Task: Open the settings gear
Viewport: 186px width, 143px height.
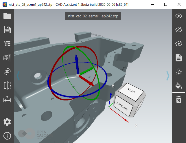Action: click(x=7, y=122)
